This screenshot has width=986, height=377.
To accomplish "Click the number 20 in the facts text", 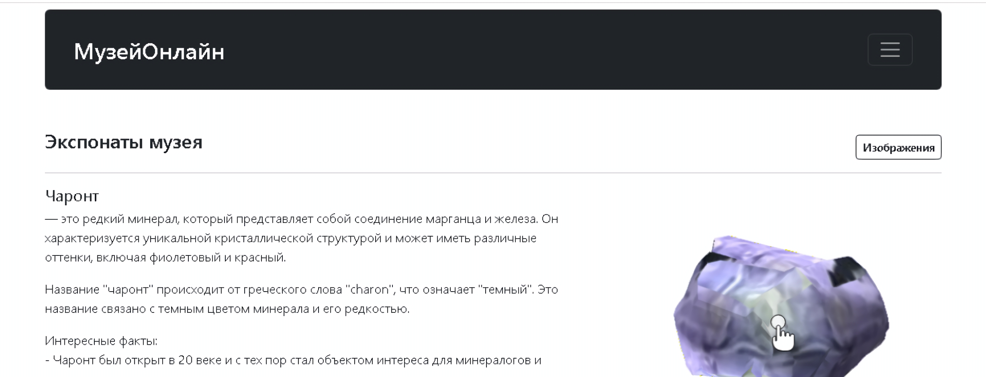I will point(185,360).
